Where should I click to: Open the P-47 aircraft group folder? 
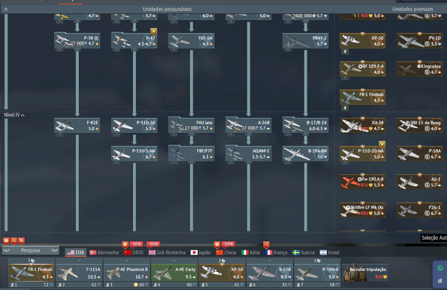134,40
